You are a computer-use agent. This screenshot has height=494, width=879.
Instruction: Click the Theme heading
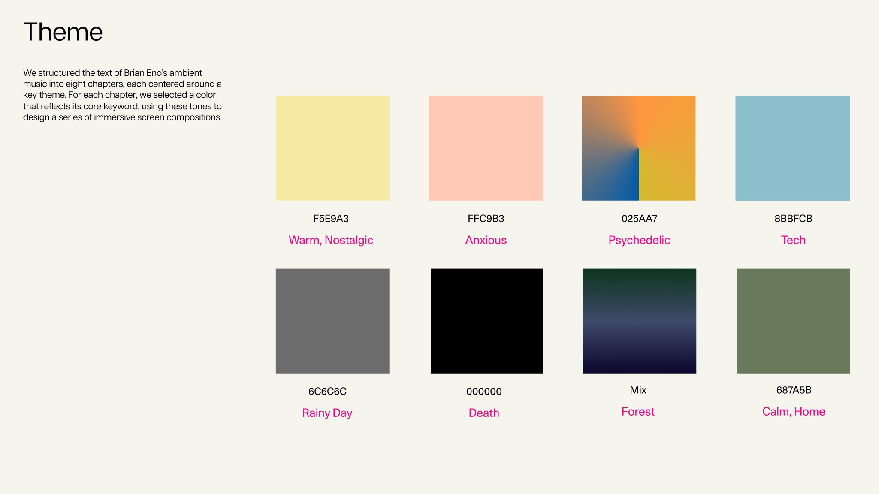click(63, 32)
